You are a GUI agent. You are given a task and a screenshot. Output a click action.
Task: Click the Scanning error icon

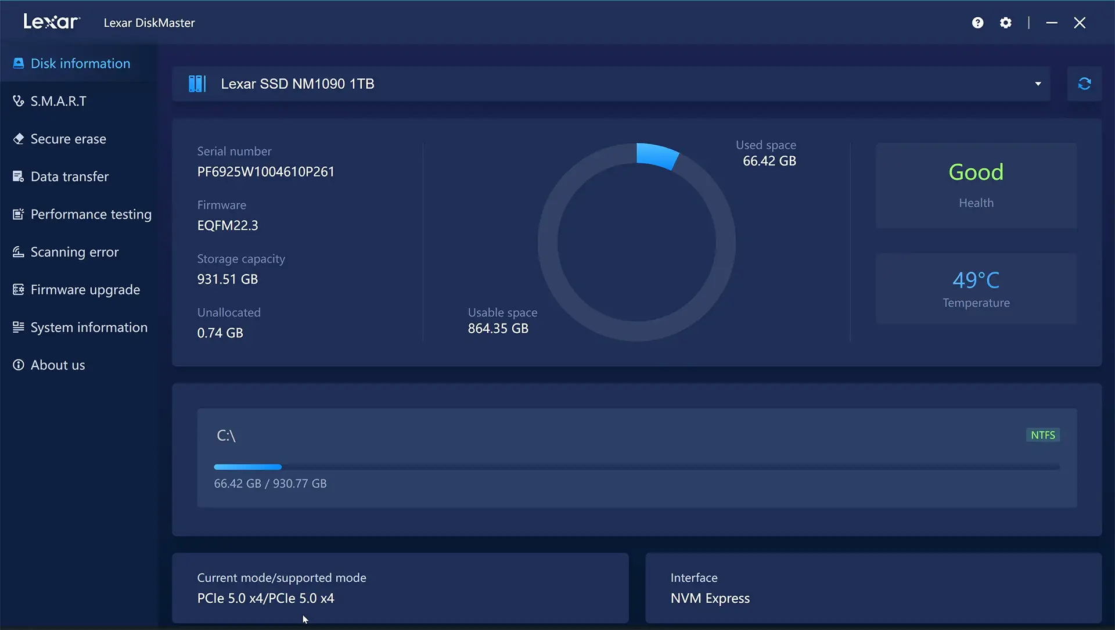point(19,252)
